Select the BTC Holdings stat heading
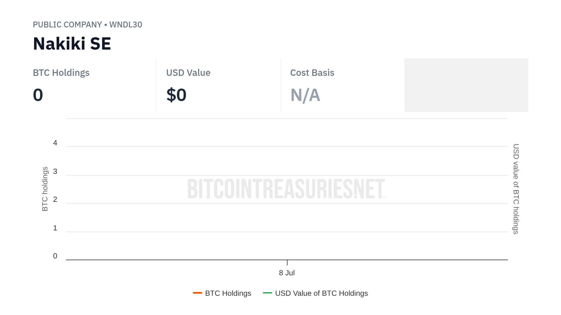 (x=61, y=73)
